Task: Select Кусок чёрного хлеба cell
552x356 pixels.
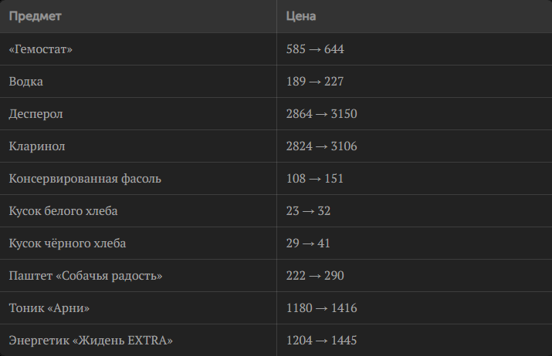Action: tap(67, 243)
